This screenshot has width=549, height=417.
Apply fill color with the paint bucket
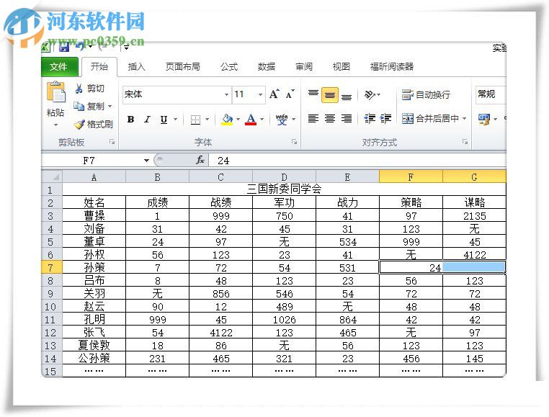click(x=227, y=120)
